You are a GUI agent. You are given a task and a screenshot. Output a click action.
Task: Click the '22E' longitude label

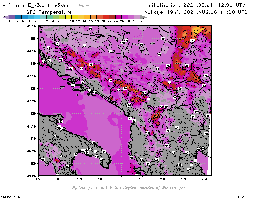(184, 179)
